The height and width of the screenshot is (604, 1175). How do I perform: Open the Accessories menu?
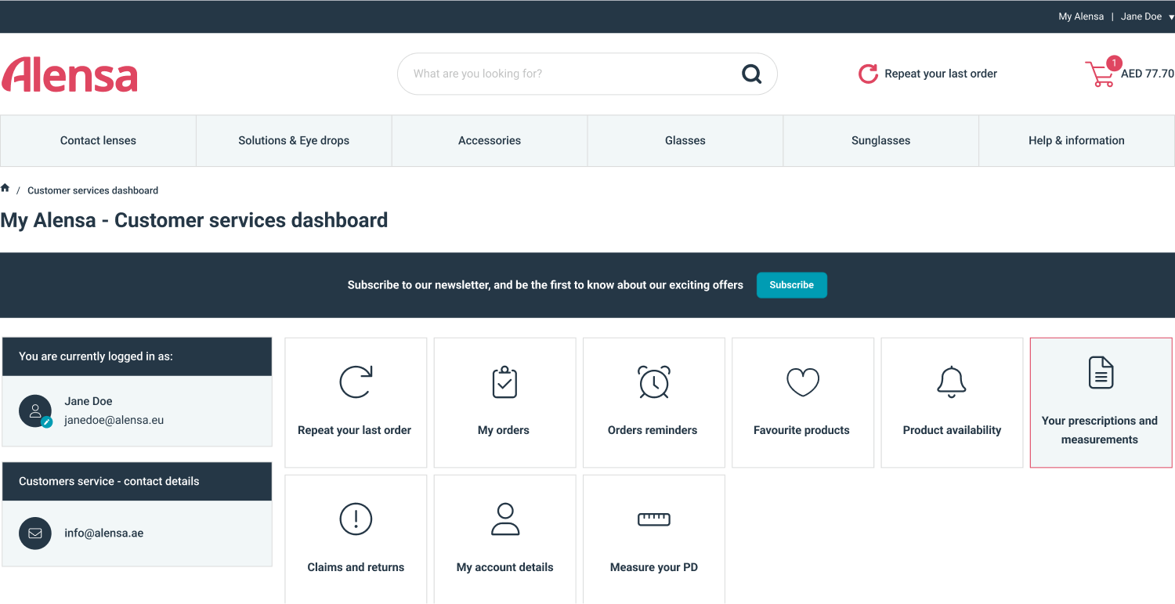point(490,141)
